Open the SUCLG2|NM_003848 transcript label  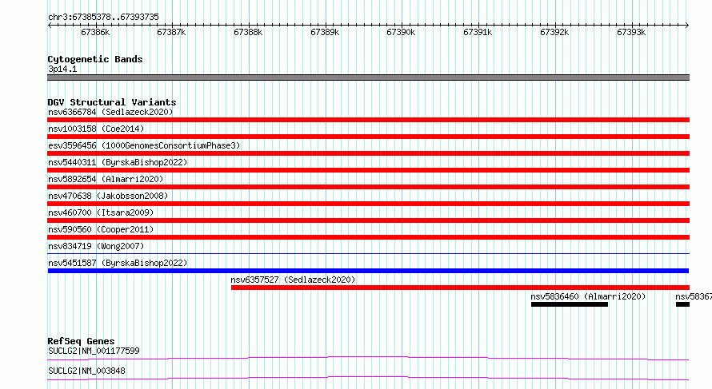(x=86, y=371)
